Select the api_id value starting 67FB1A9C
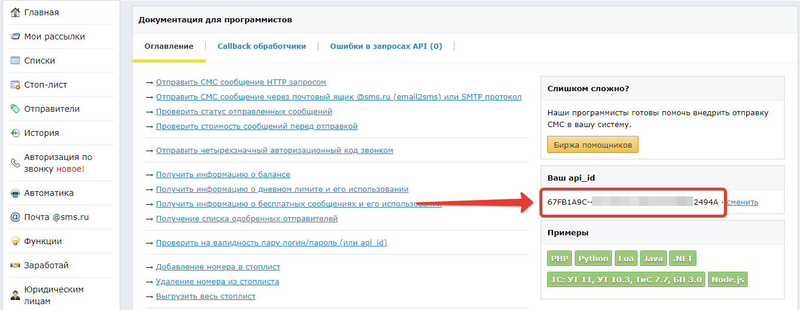Viewport: 800px width, 310px height. [x=633, y=202]
